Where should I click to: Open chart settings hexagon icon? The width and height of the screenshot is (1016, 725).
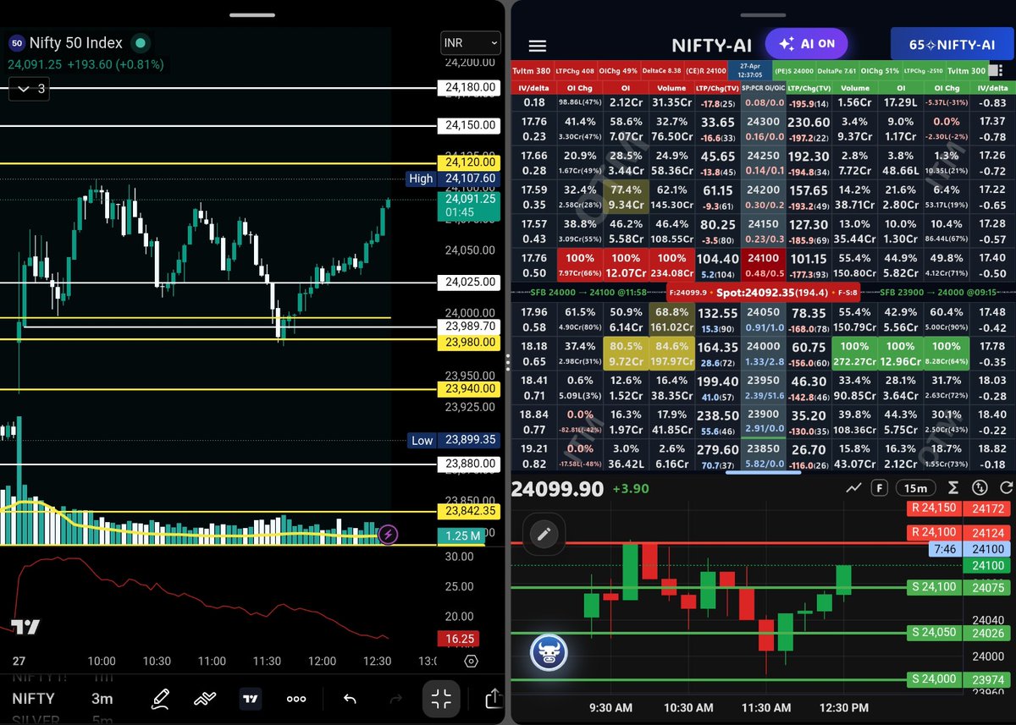click(472, 661)
